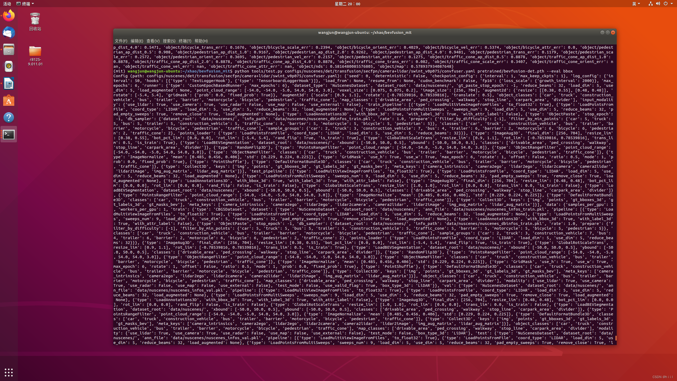Viewport: 677px width, 381px height.
Task: Expand the 终端 app menu dropdown
Action: tap(25, 4)
